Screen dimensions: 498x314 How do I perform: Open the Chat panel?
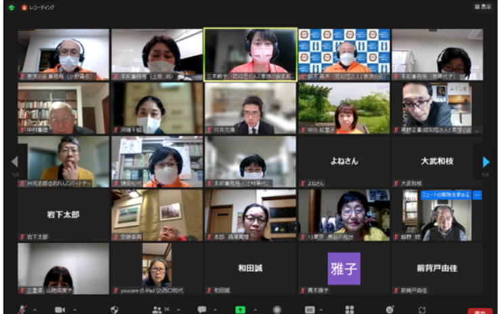pyautogui.click(x=202, y=309)
